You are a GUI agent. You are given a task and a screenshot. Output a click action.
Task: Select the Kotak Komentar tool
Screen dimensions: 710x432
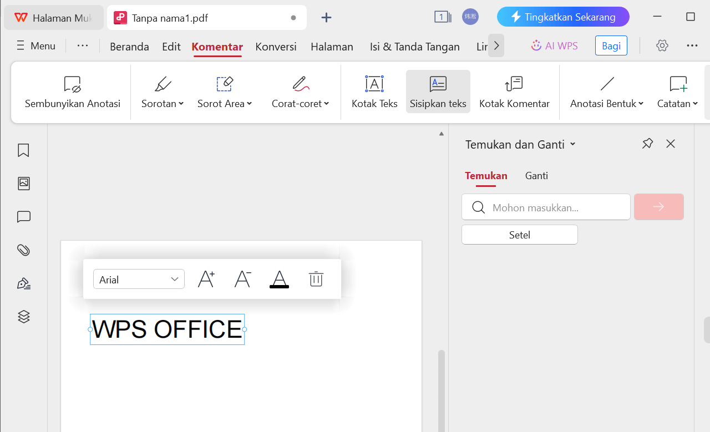click(514, 92)
